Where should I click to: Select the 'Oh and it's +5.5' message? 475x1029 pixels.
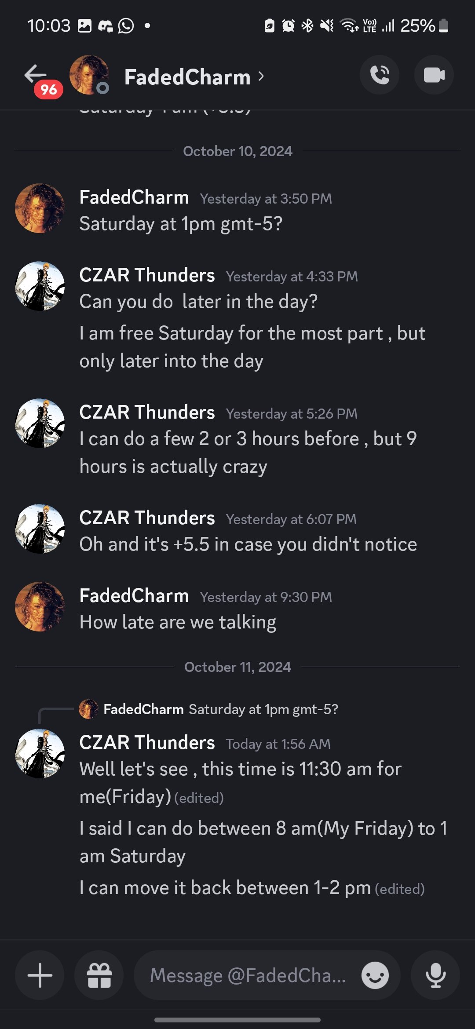(x=248, y=544)
